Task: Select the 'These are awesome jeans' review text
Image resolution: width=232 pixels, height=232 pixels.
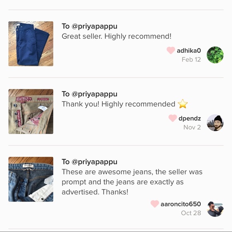Action: pyautogui.click(x=132, y=182)
